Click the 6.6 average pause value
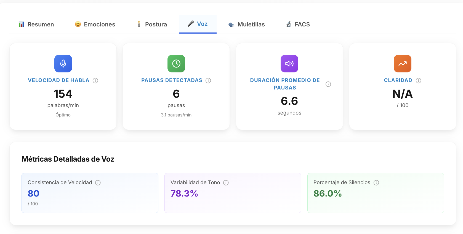463x234 pixels. 289,101
